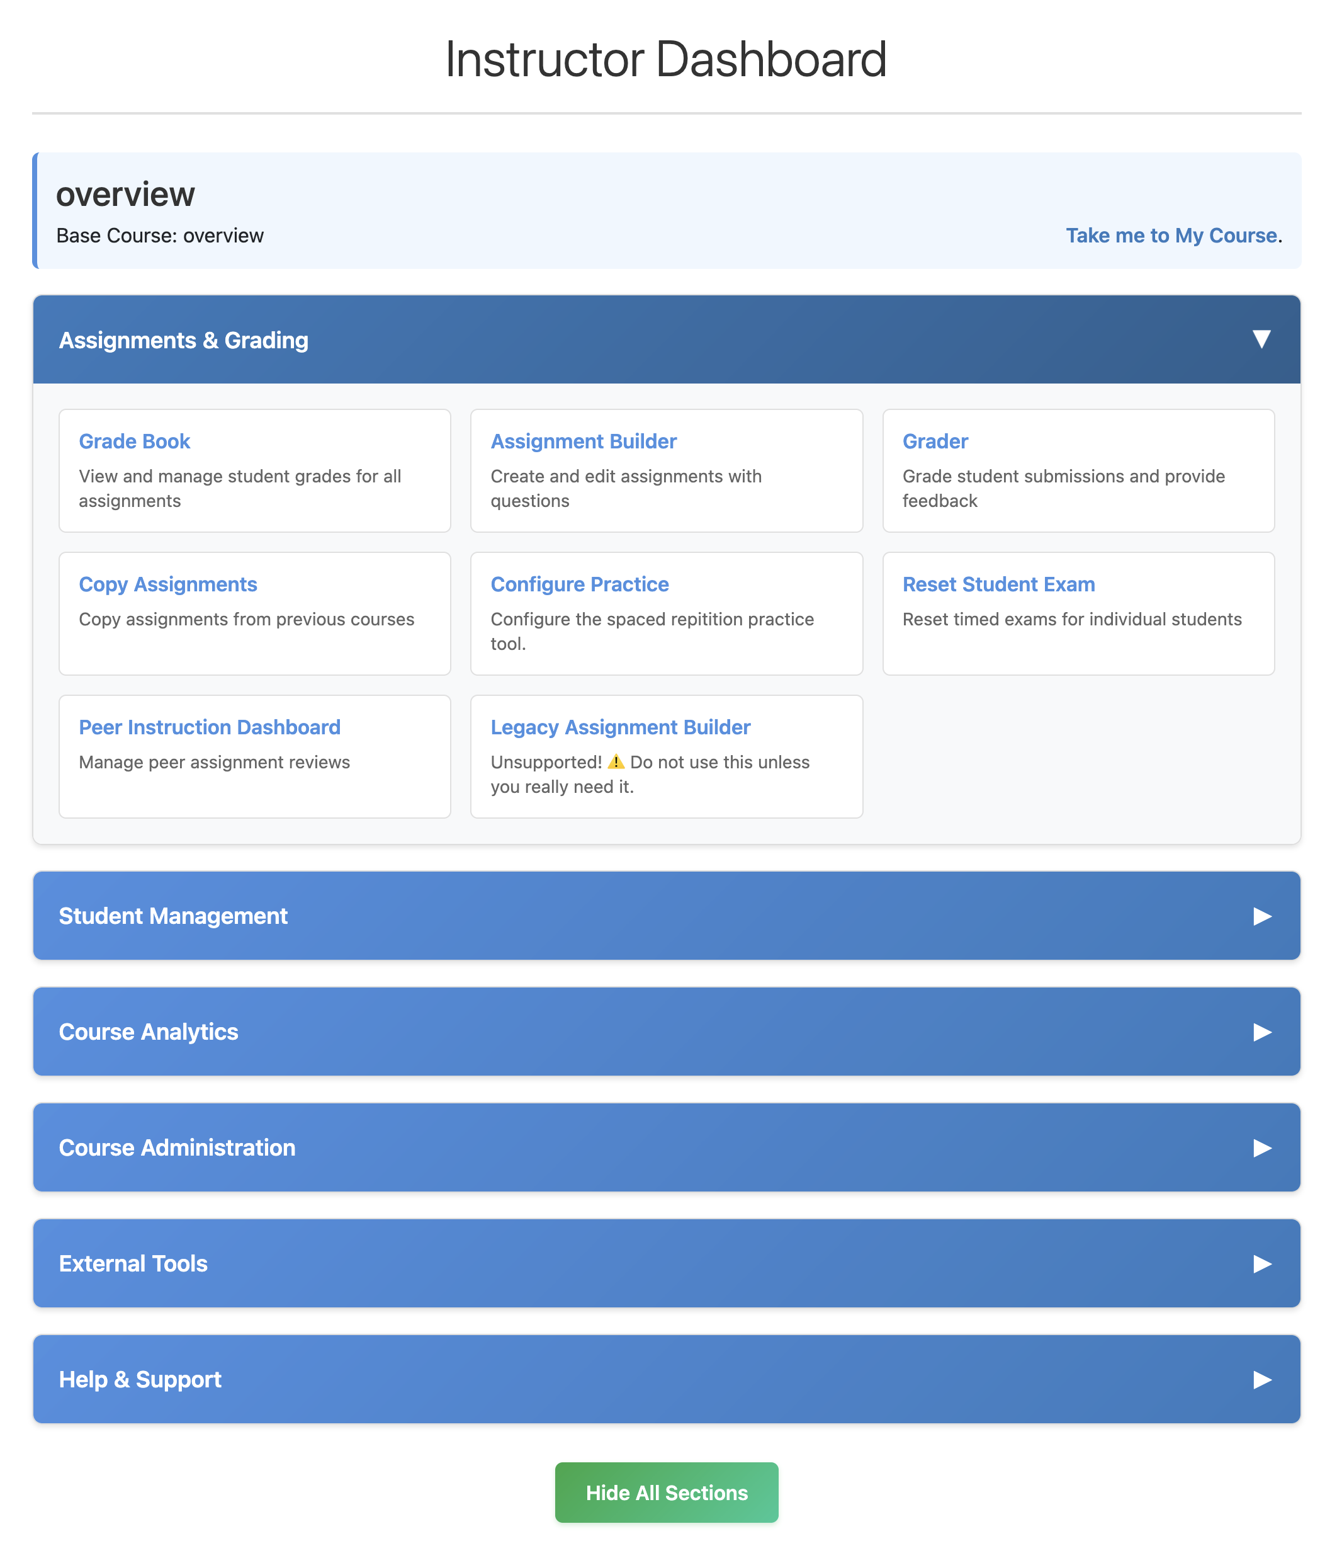This screenshot has height=1553, width=1337.
Task: Click the Course Analytics section title
Action: tap(149, 1032)
